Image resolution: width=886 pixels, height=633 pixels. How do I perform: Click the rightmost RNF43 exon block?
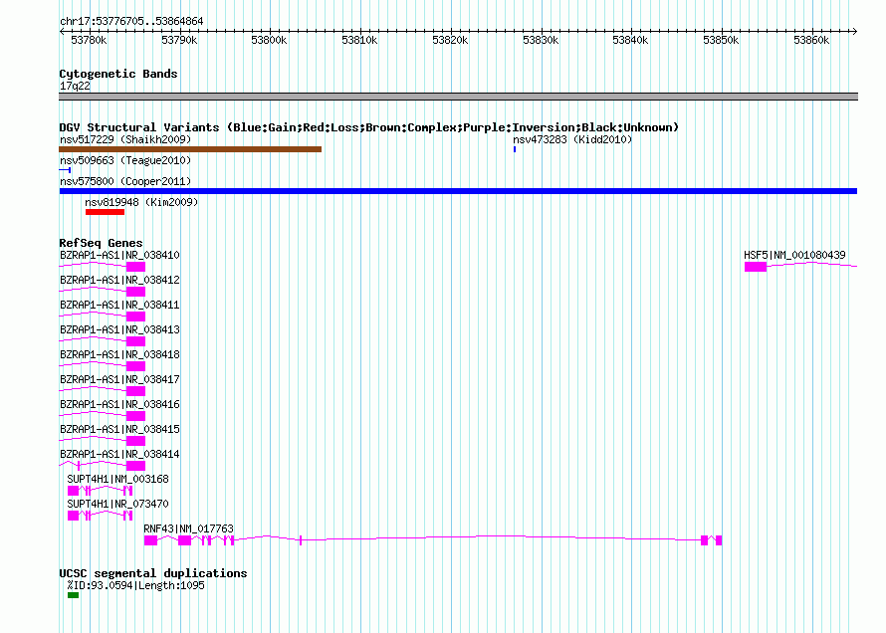coord(719,540)
